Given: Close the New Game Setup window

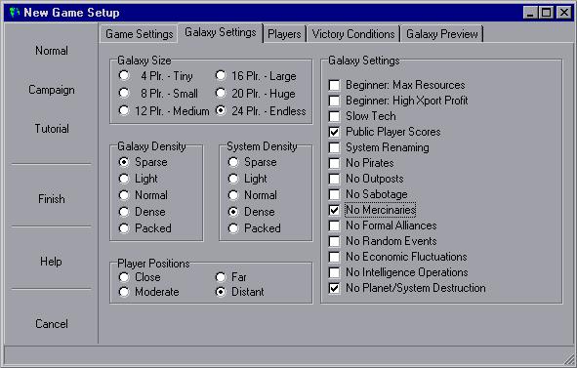Looking at the screenshot, I should click(563, 13).
